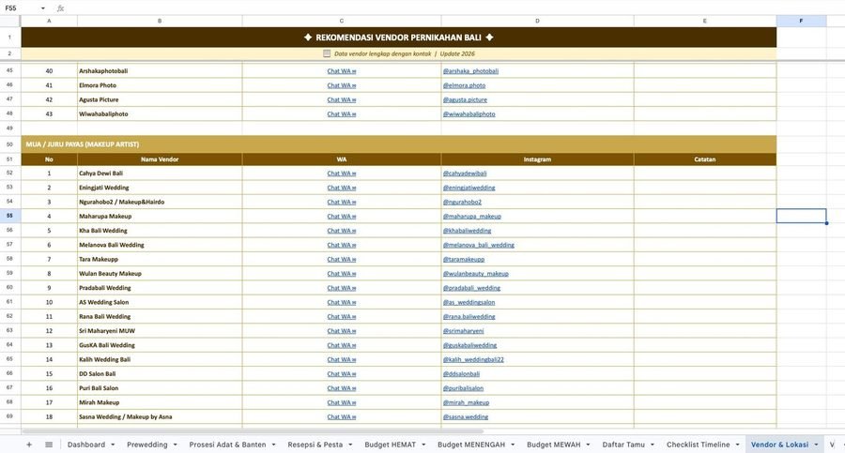Click the Nama Vendor header cell

click(x=160, y=159)
